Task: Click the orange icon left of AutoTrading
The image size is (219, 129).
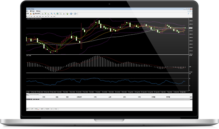Action: [x=31, y=14]
